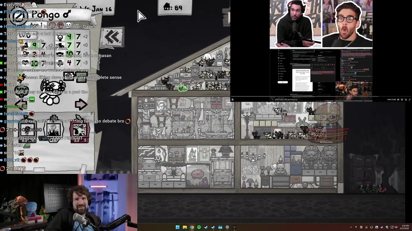Open the settings gear taskbar icon
Viewport: 412px width, 231px height.
[x=227, y=227]
